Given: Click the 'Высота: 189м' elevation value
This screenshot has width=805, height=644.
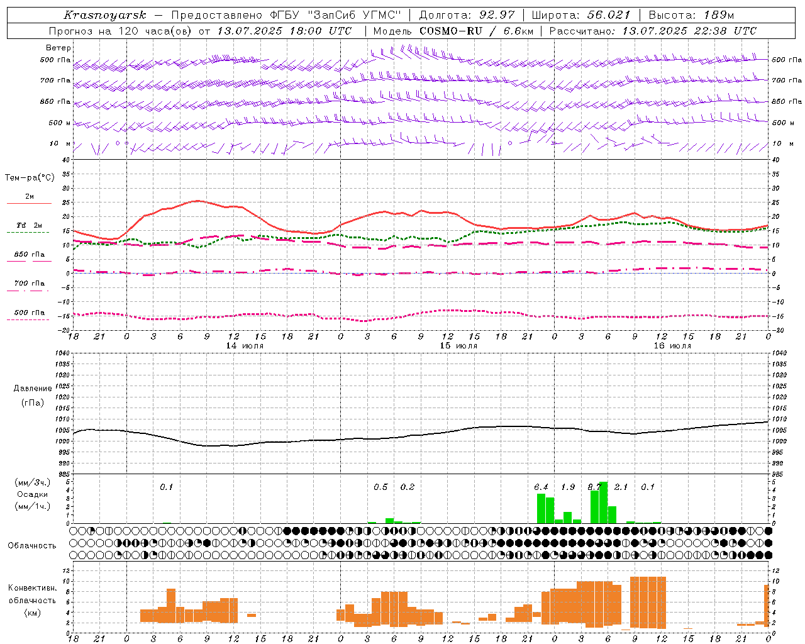Looking at the screenshot, I should pyautogui.click(x=691, y=15).
